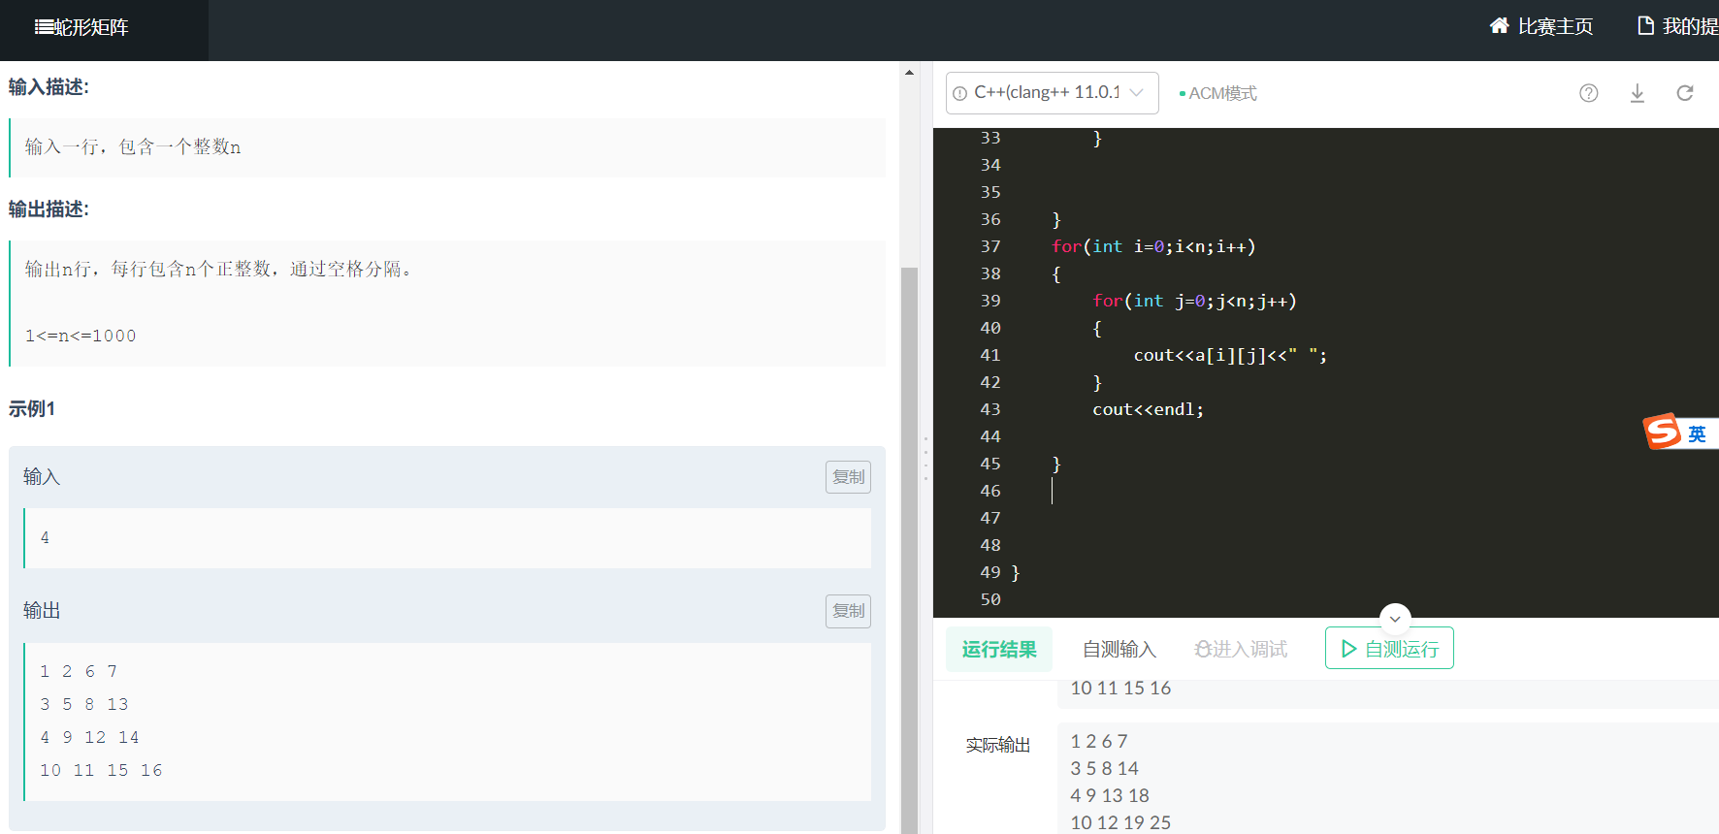This screenshot has height=834, width=1719.
Task: Click actual output row '3 5 8 14'
Action: (1104, 768)
